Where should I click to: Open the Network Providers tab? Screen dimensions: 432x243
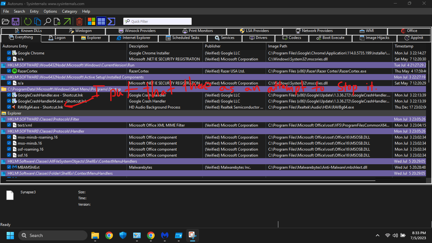pos(314,31)
